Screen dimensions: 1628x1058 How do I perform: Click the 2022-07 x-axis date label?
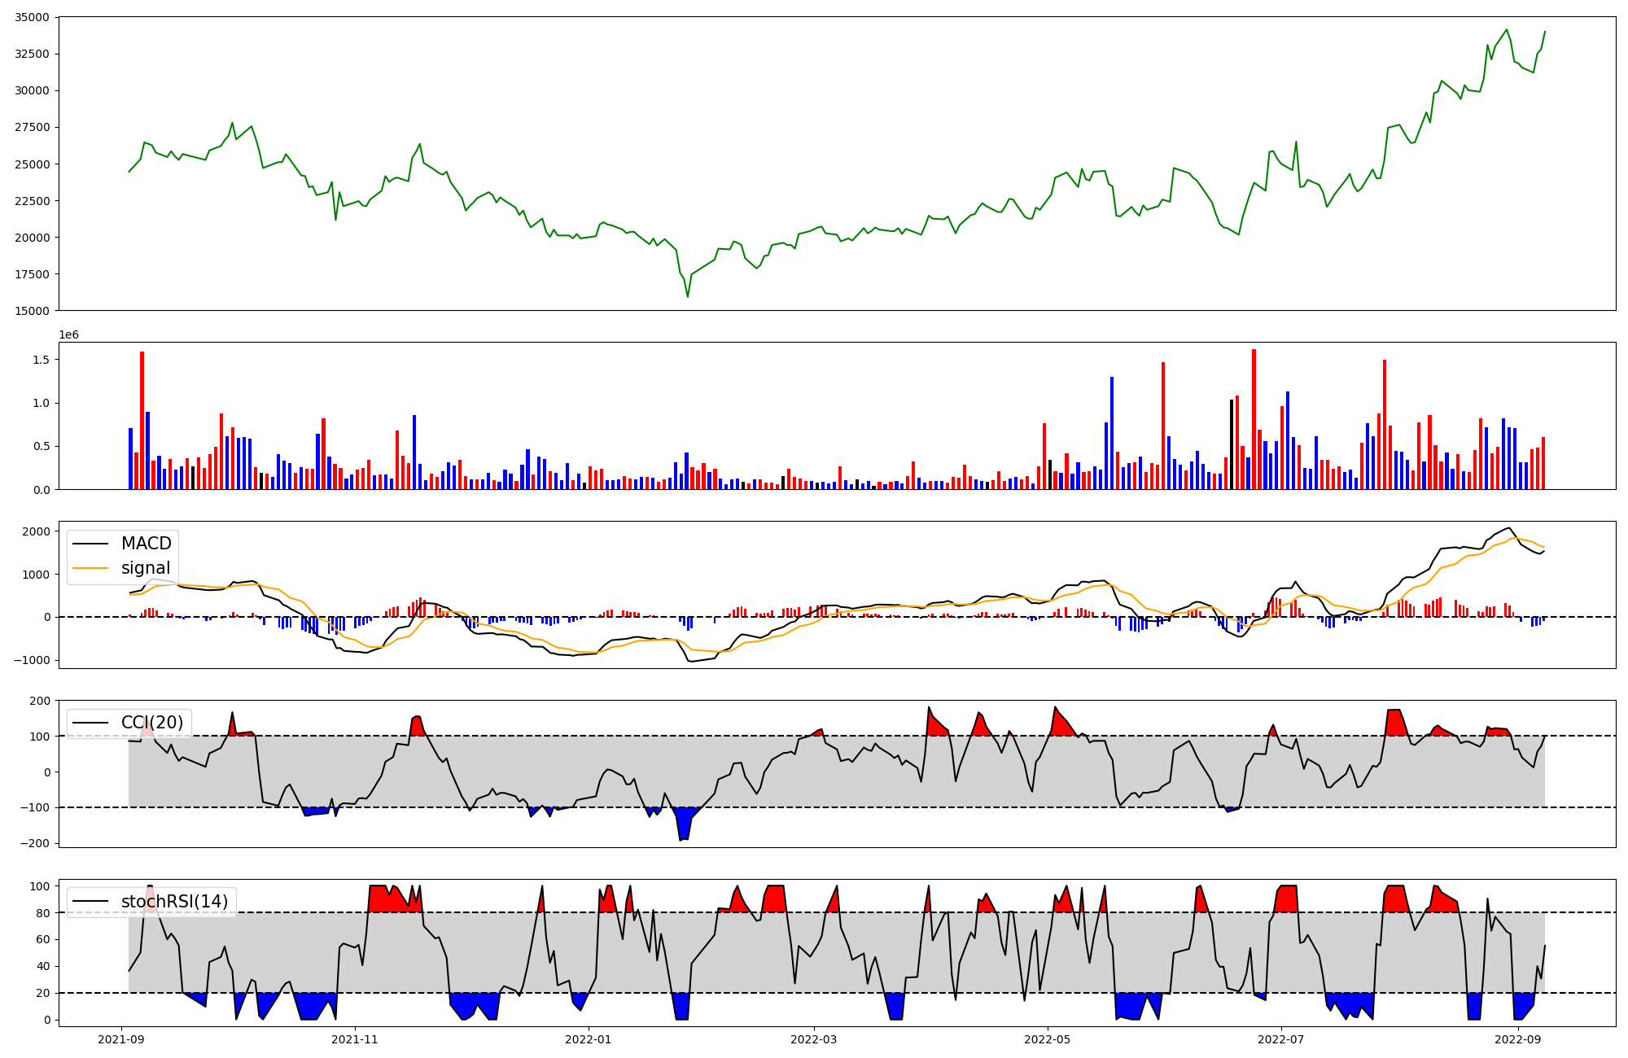point(1281,1039)
